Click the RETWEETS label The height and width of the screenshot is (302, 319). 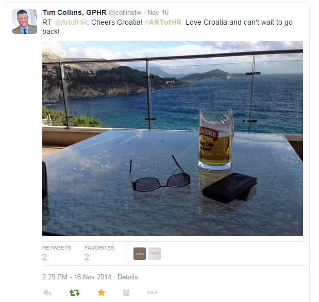[x=57, y=247]
